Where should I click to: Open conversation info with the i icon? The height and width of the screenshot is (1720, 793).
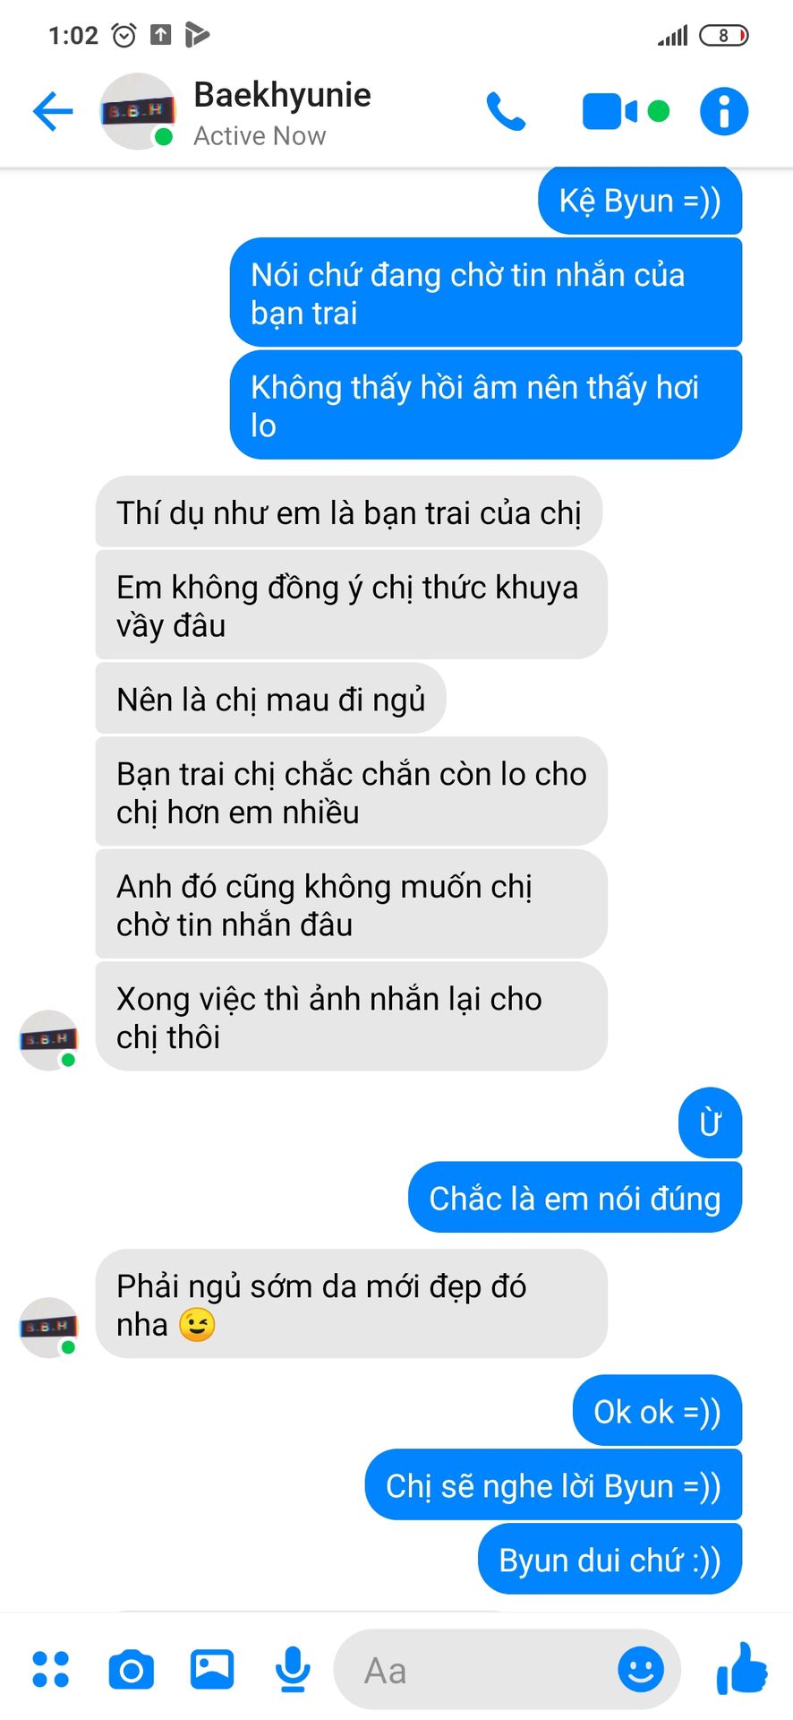click(723, 112)
